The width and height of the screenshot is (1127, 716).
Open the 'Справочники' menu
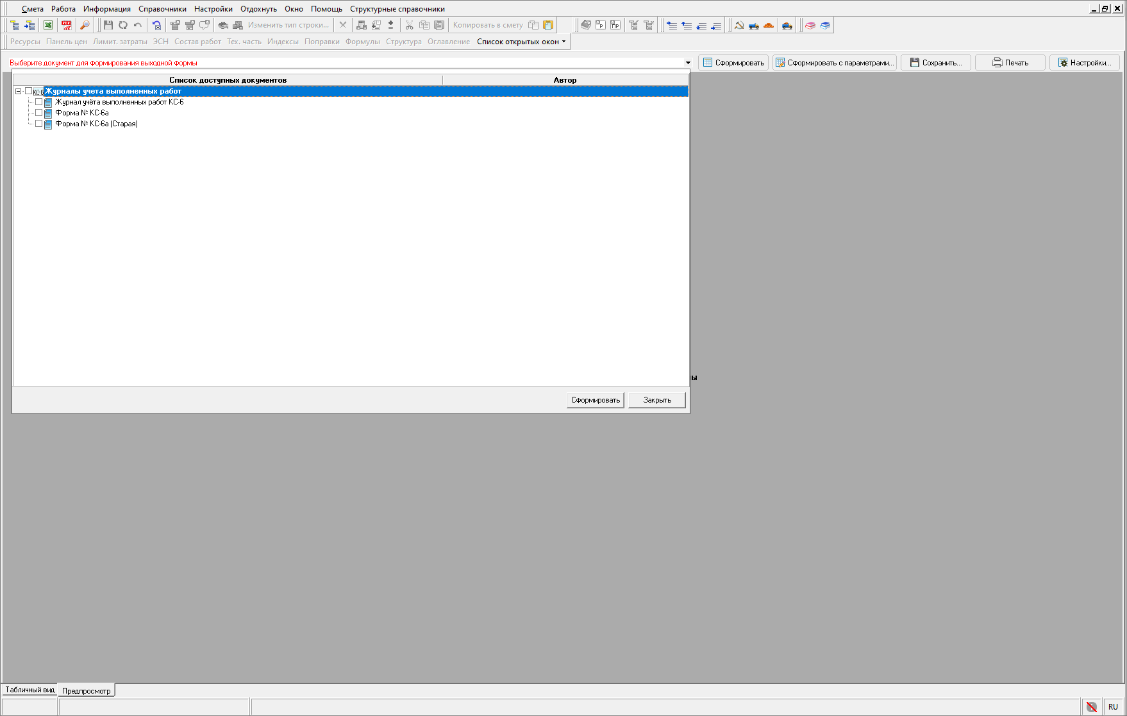[x=162, y=9]
